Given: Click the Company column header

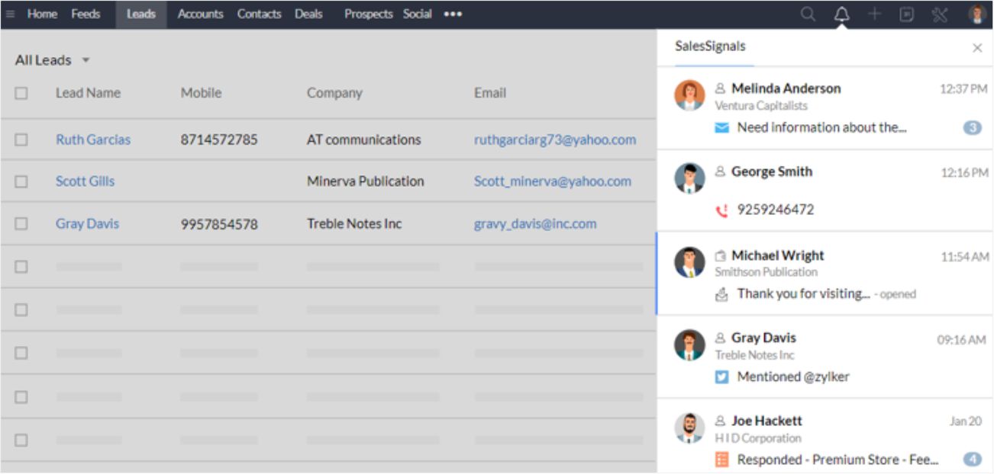Looking at the screenshot, I should (334, 93).
